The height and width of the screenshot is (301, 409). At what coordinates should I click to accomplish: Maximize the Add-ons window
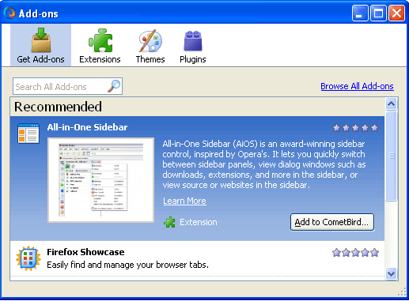(378, 13)
